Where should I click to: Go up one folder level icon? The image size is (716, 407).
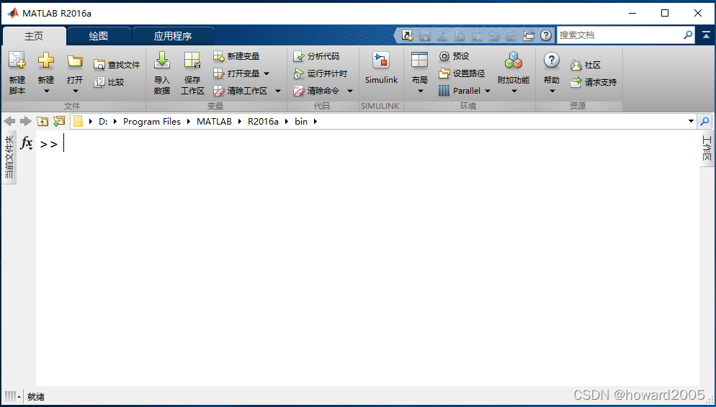(42, 121)
